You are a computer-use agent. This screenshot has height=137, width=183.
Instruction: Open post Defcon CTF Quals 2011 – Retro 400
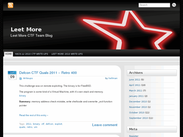48,73
